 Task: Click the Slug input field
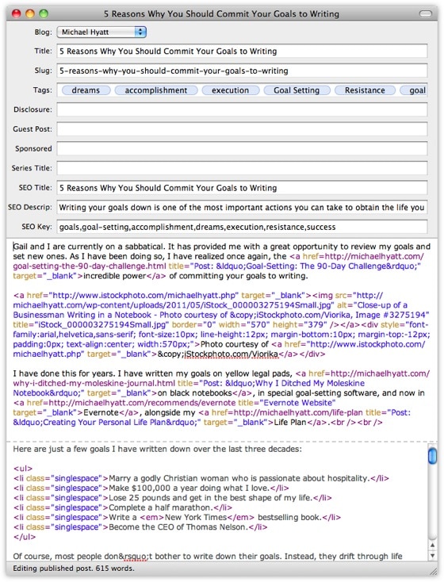point(242,71)
